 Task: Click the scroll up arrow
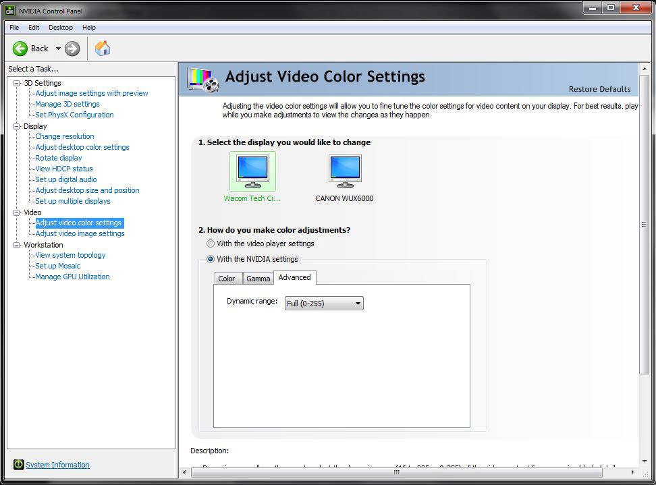644,69
